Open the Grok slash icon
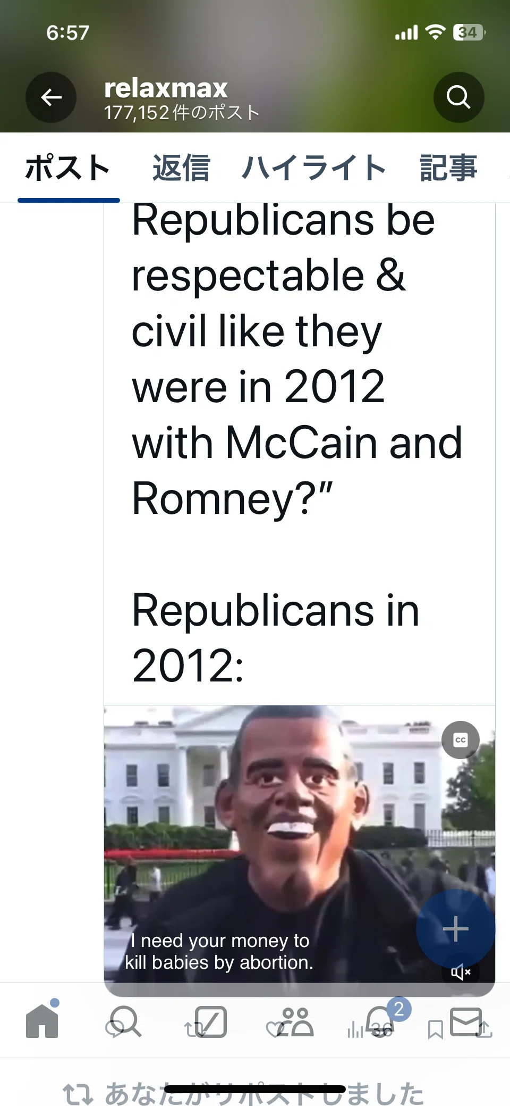510x1106 pixels. tap(211, 1021)
